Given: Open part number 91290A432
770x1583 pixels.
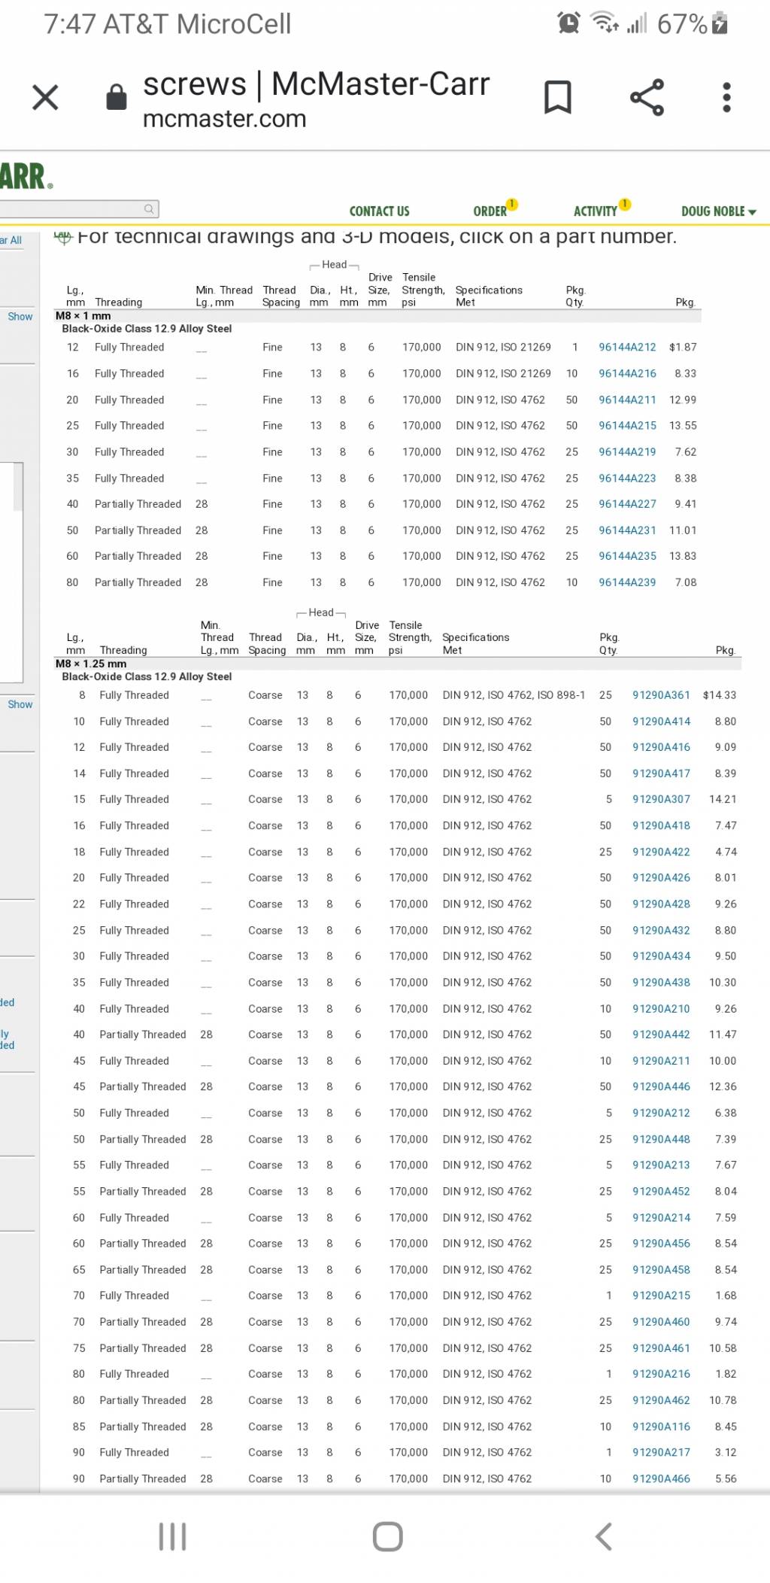Looking at the screenshot, I should [661, 930].
